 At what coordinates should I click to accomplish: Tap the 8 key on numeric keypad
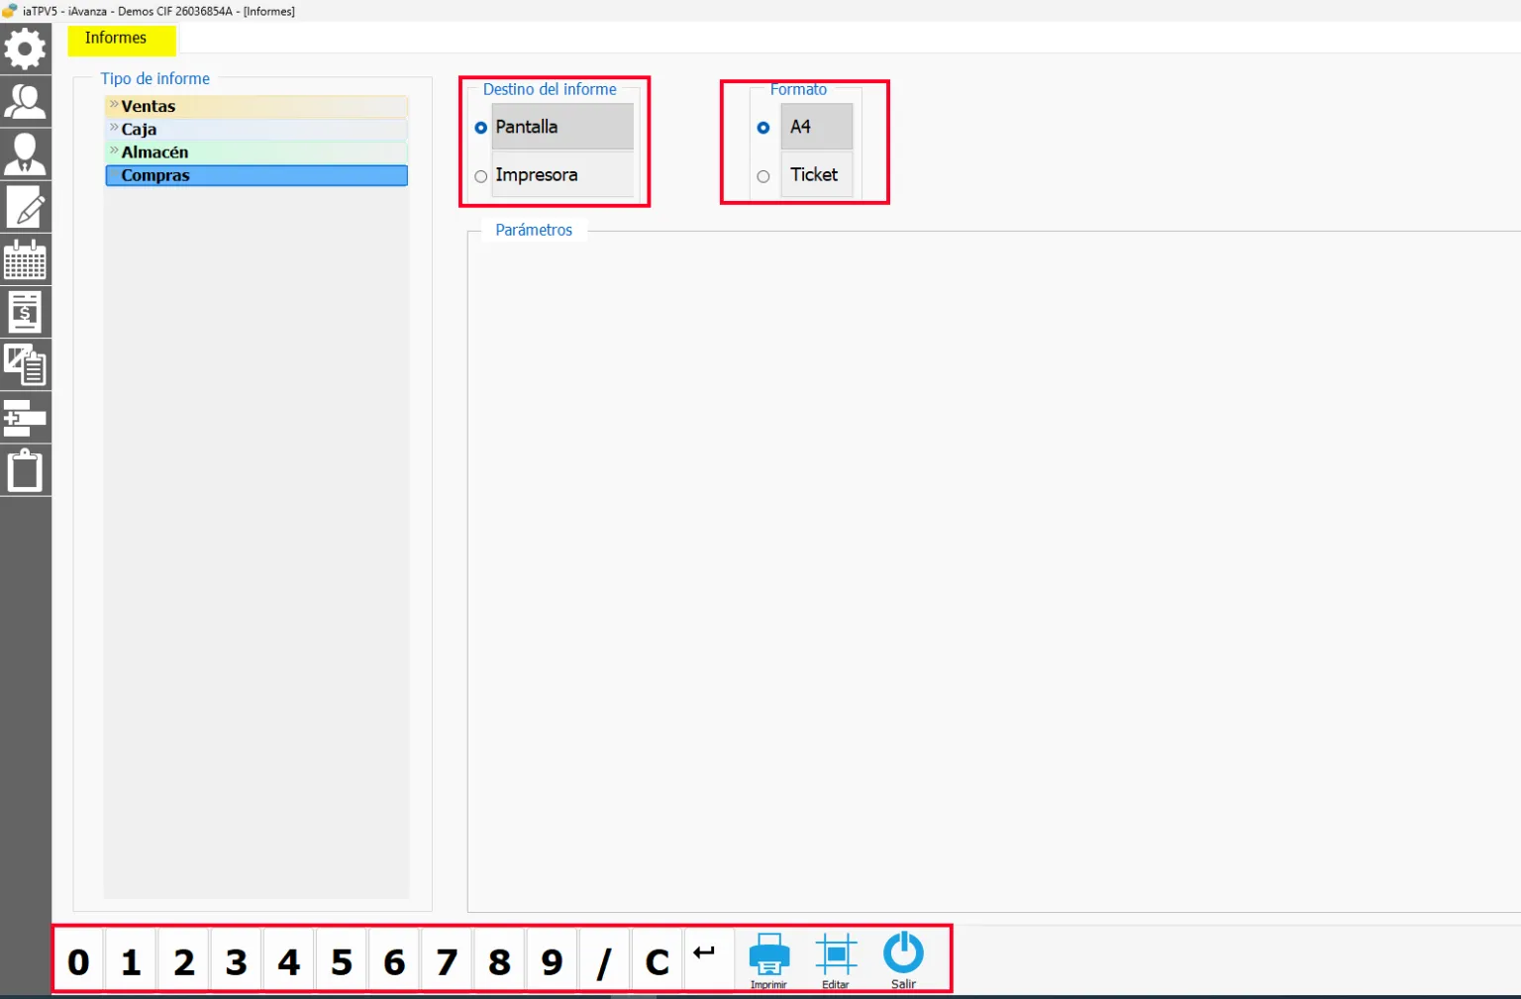pos(499,960)
